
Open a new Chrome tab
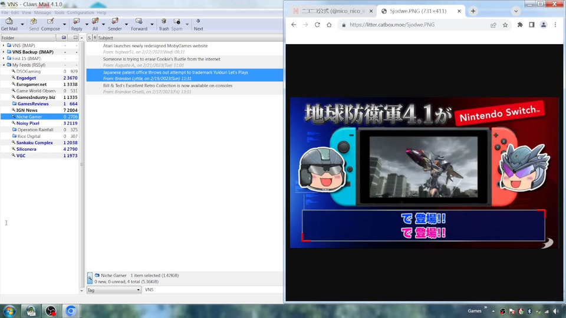coord(473,11)
